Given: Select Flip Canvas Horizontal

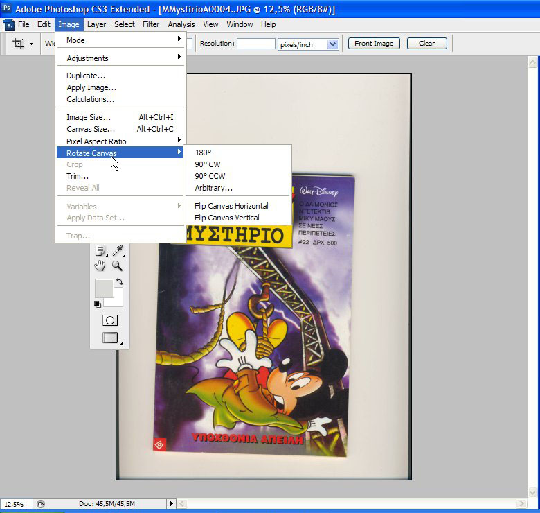Looking at the screenshot, I should click(237, 206).
